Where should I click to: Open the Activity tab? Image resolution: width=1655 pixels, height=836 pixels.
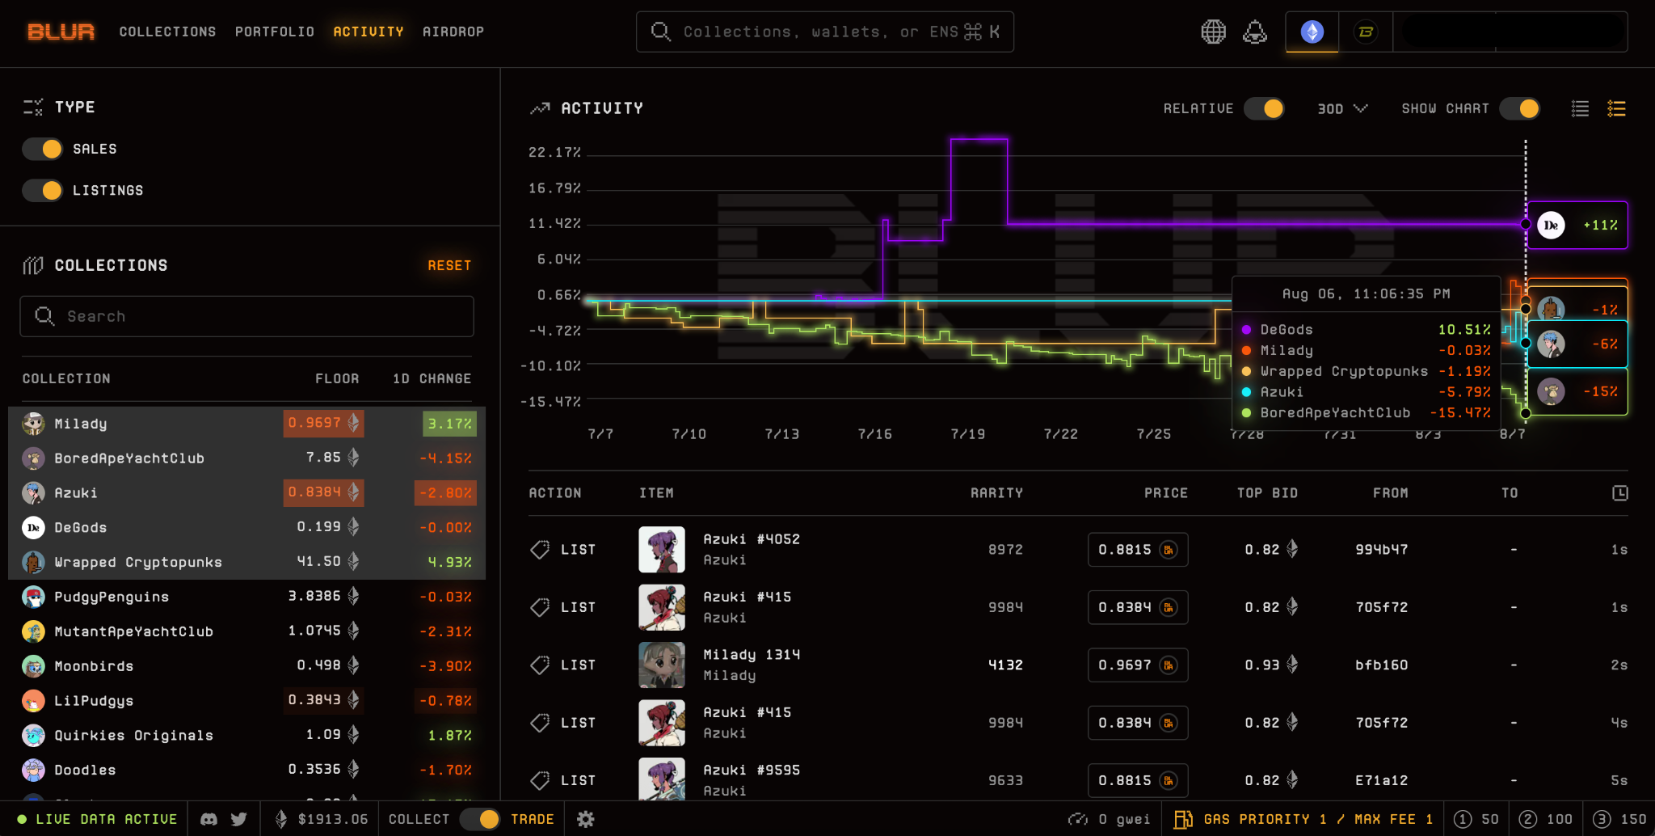click(x=368, y=32)
